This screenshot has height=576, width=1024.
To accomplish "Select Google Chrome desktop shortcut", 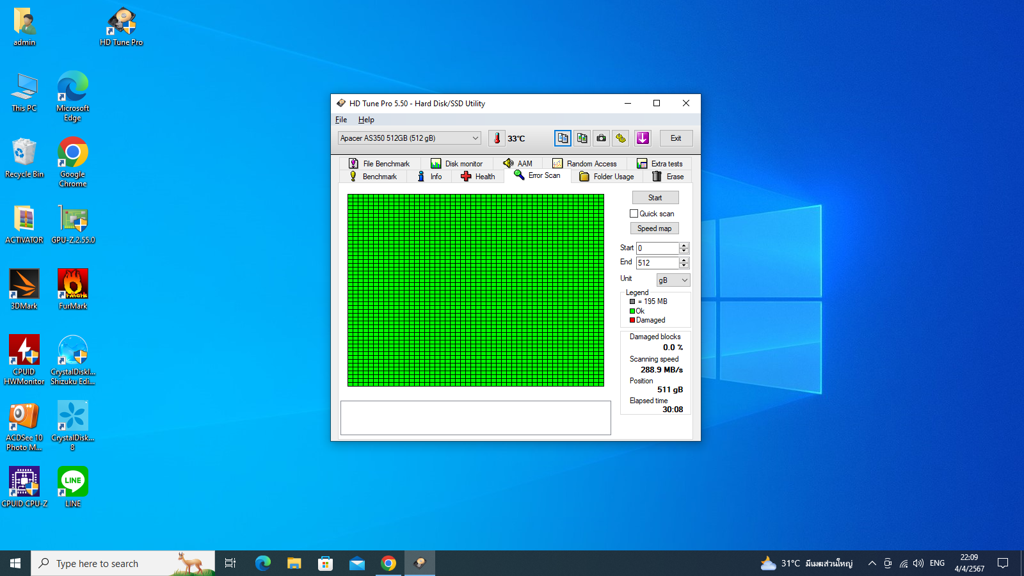I will click(x=73, y=163).
